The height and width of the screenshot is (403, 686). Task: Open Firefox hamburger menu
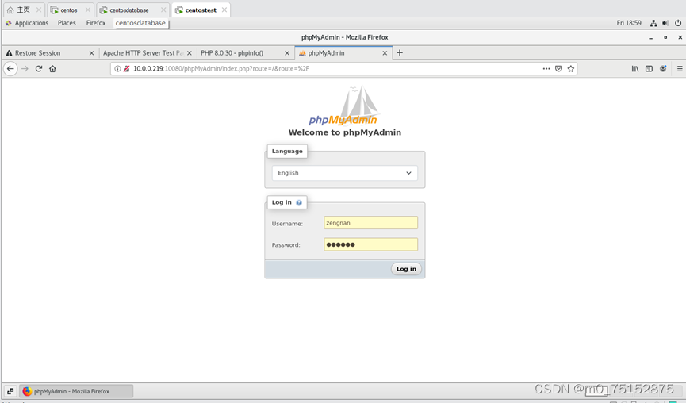coord(680,69)
